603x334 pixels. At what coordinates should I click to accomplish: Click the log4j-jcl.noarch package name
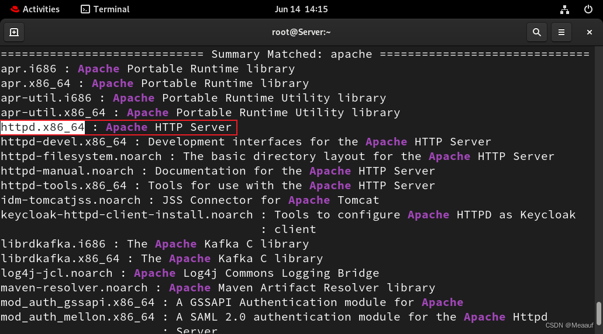(57, 273)
